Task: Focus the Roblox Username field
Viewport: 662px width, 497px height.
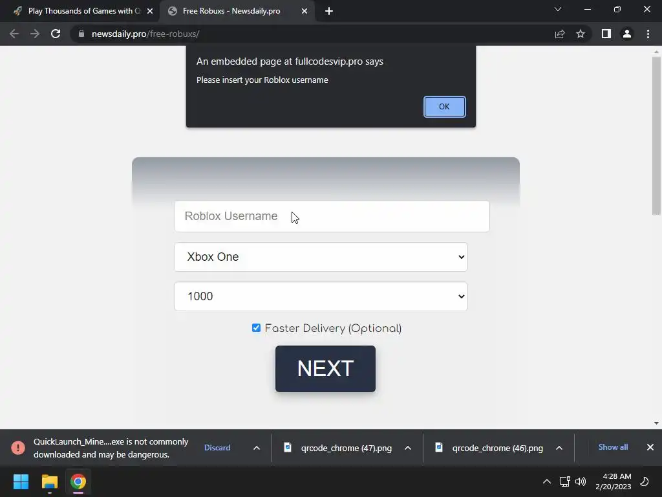Action: 332,216
